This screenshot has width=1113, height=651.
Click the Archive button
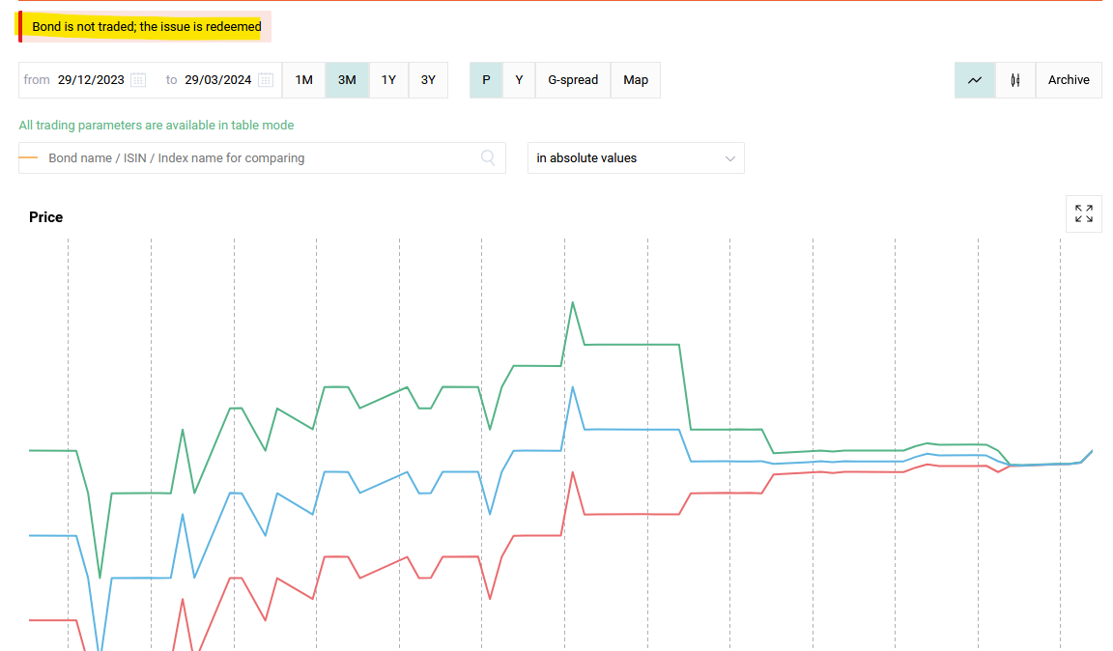tap(1069, 80)
